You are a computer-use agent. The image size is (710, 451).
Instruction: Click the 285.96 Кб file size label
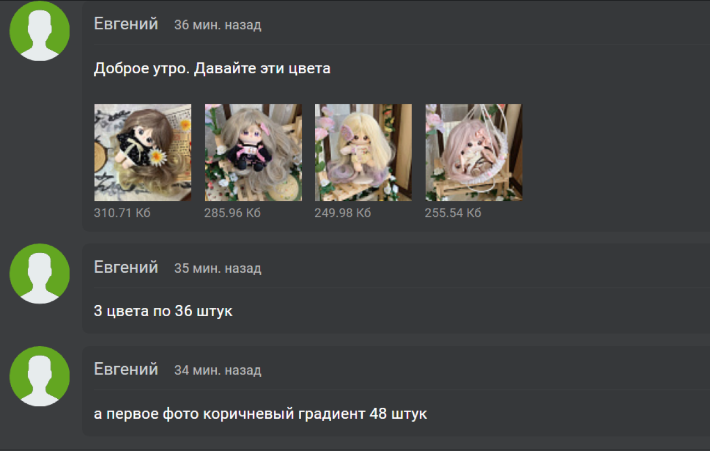pyautogui.click(x=232, y=213)
